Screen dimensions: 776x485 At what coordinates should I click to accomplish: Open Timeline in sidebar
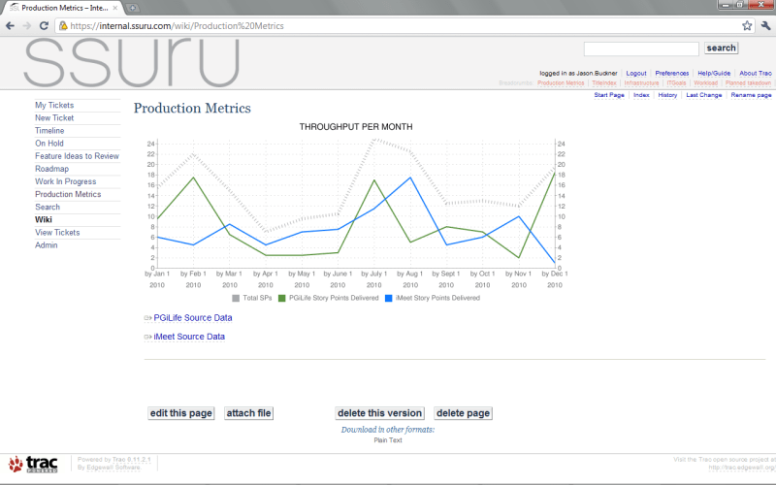tap(49, 131)
